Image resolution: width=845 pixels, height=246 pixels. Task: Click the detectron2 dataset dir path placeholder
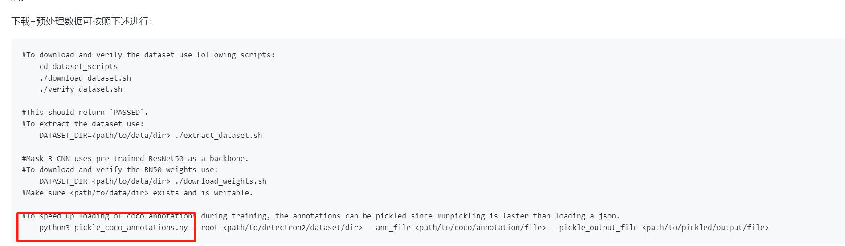(x=293, y=227)
